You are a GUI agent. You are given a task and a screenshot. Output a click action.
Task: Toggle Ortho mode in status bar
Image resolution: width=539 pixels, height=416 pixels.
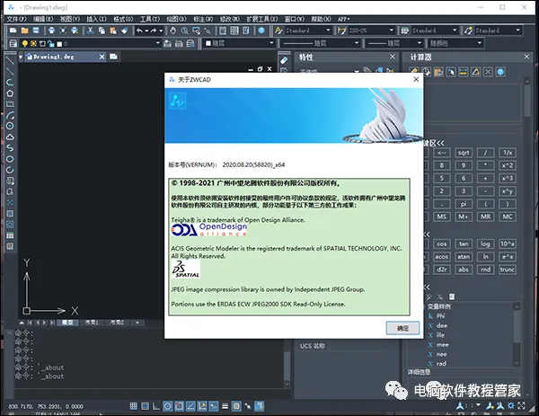tap(156, 406)
